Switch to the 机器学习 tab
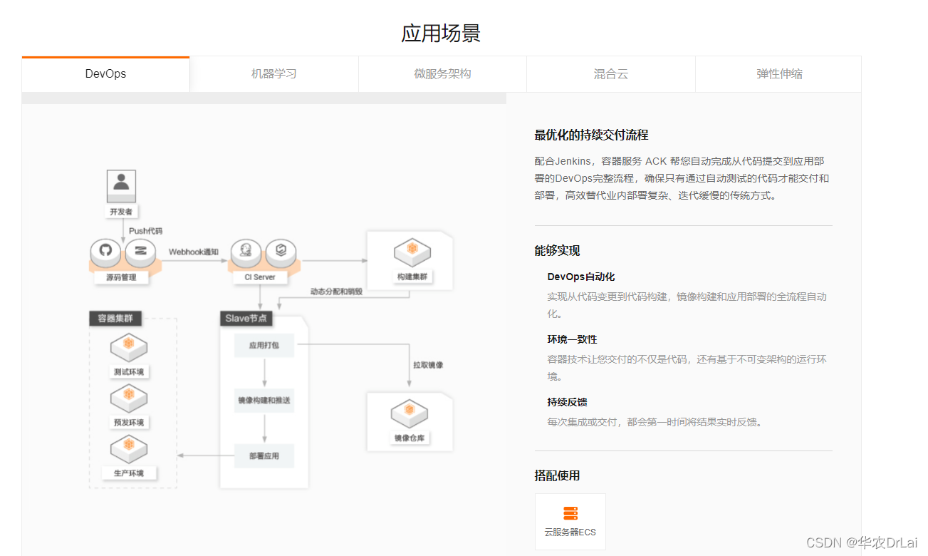928x556 pixels. click(x=274, y=74)
